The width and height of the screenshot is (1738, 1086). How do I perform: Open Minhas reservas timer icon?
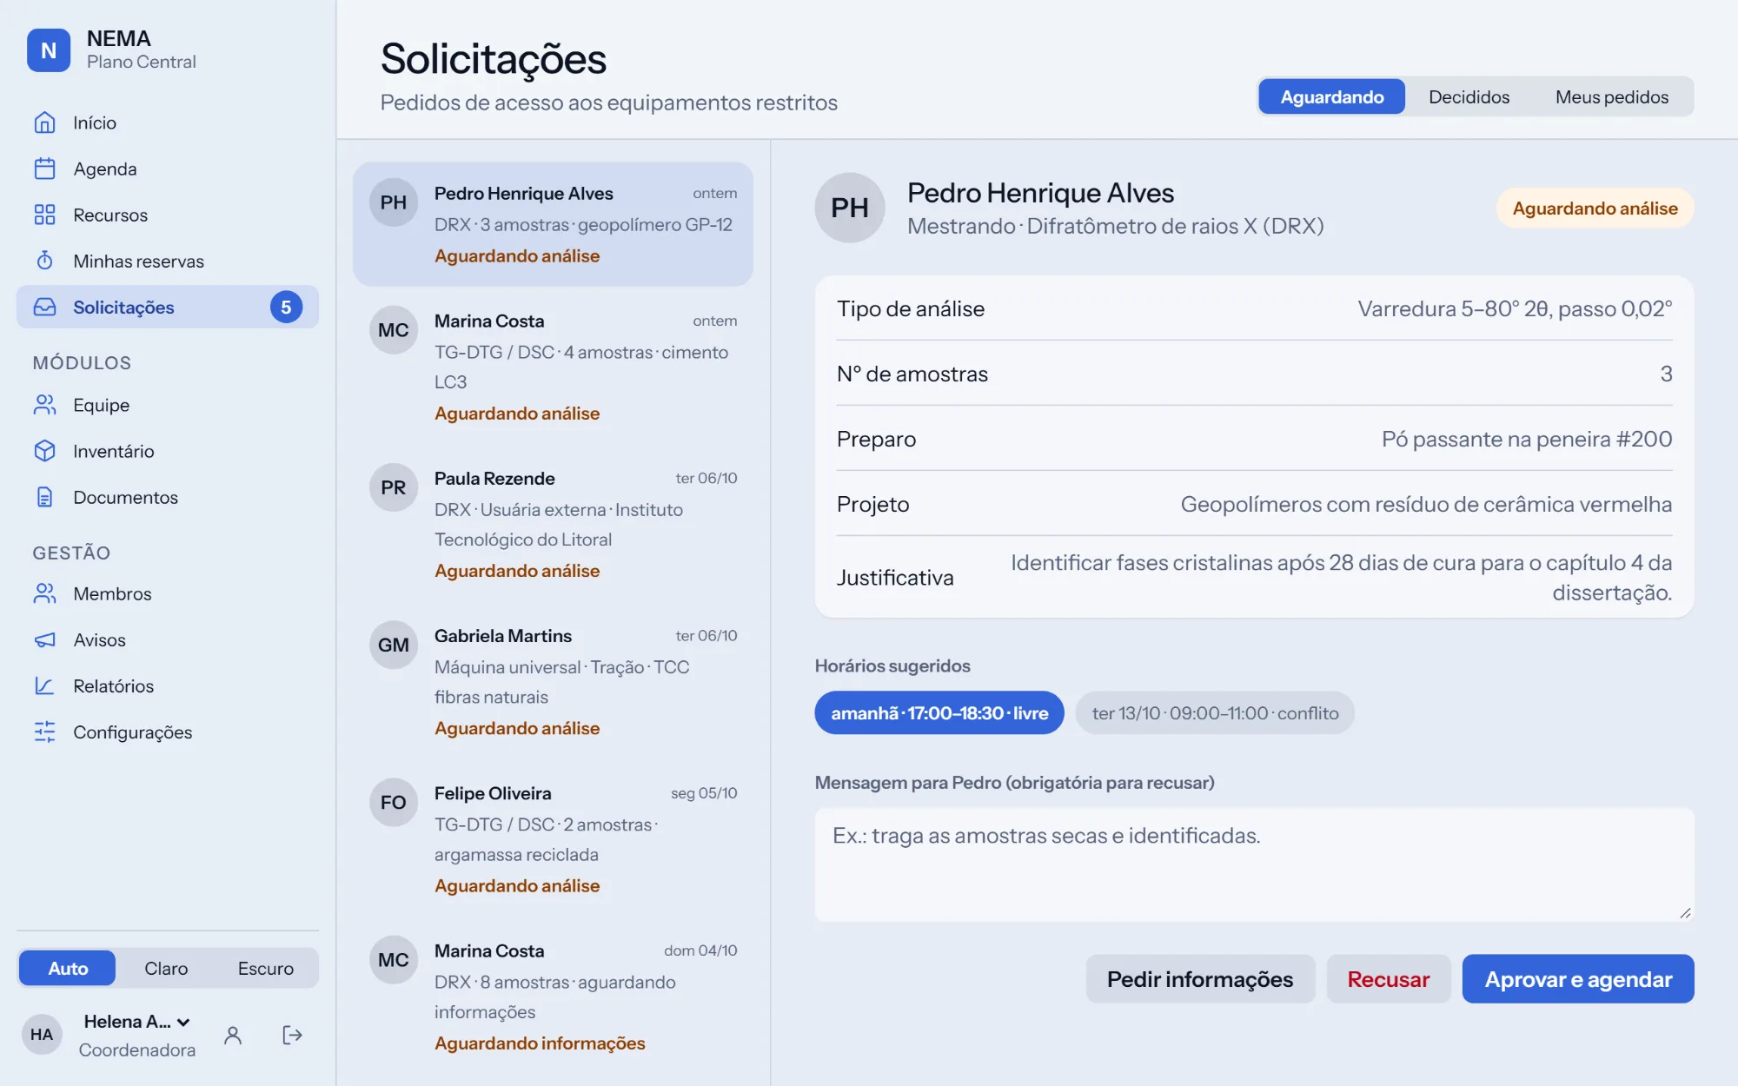coord(44,261)
